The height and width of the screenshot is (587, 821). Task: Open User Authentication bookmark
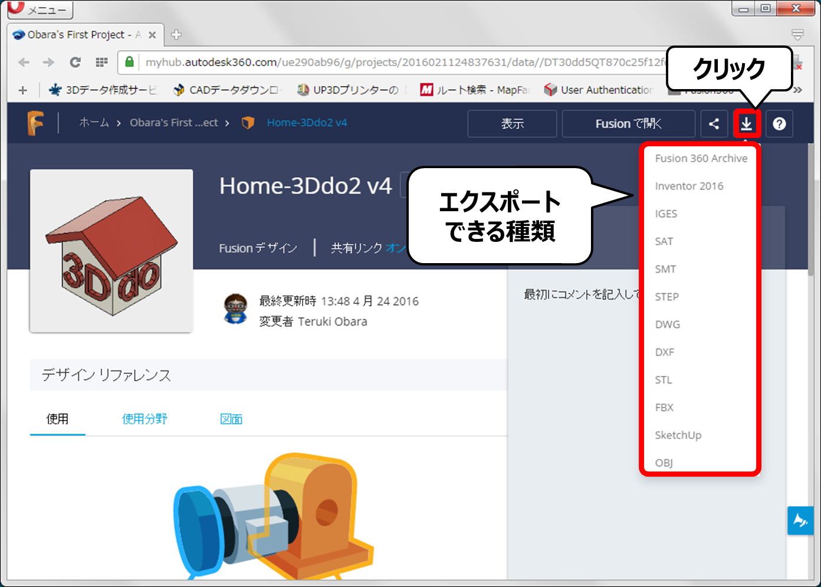(599, 90)
